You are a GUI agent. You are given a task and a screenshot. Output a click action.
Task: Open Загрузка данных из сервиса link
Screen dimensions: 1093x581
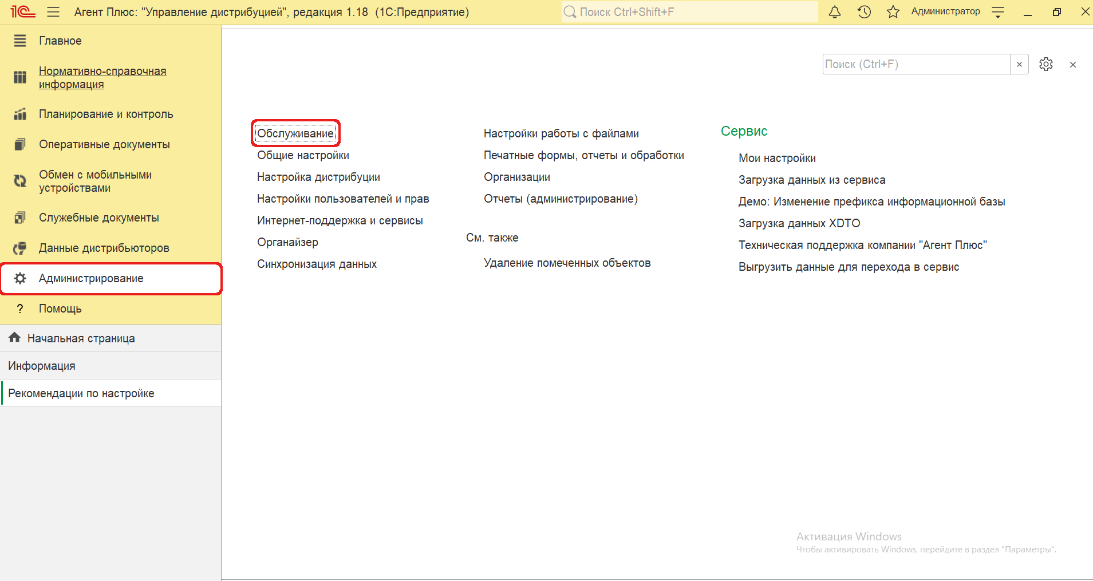point(812,180)
